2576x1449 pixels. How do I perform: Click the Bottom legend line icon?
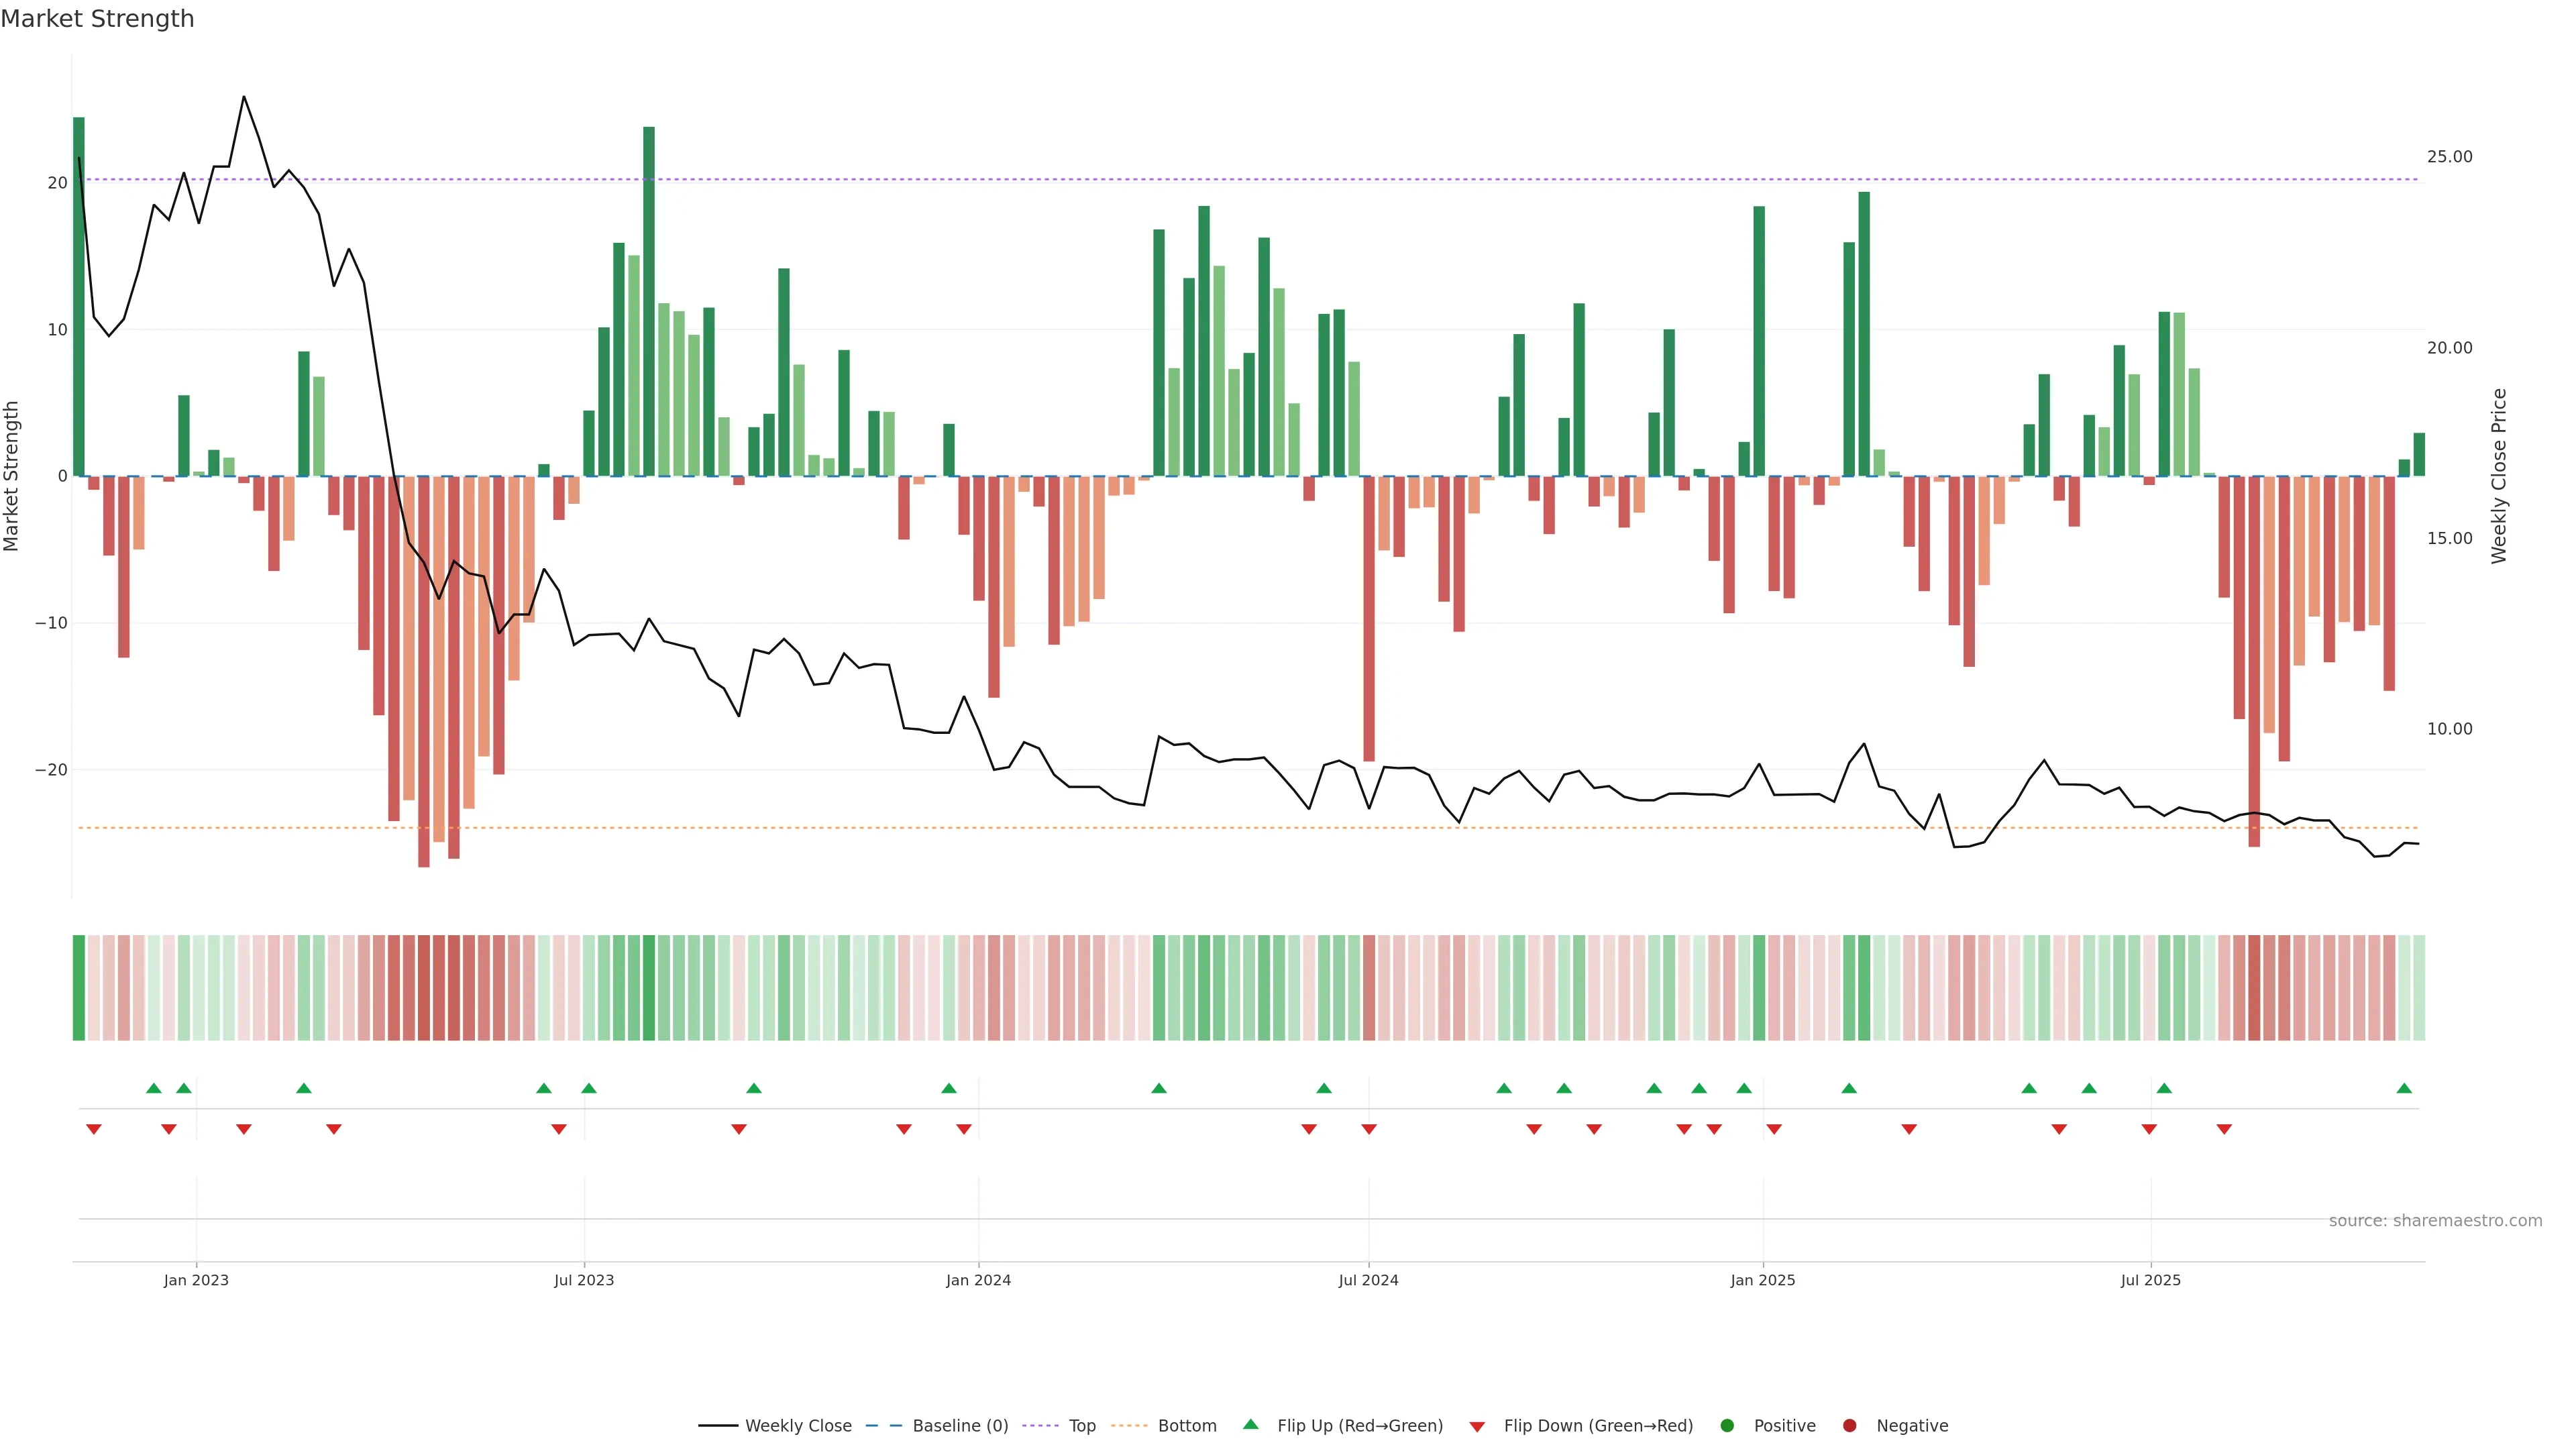click(1129, 1426)
